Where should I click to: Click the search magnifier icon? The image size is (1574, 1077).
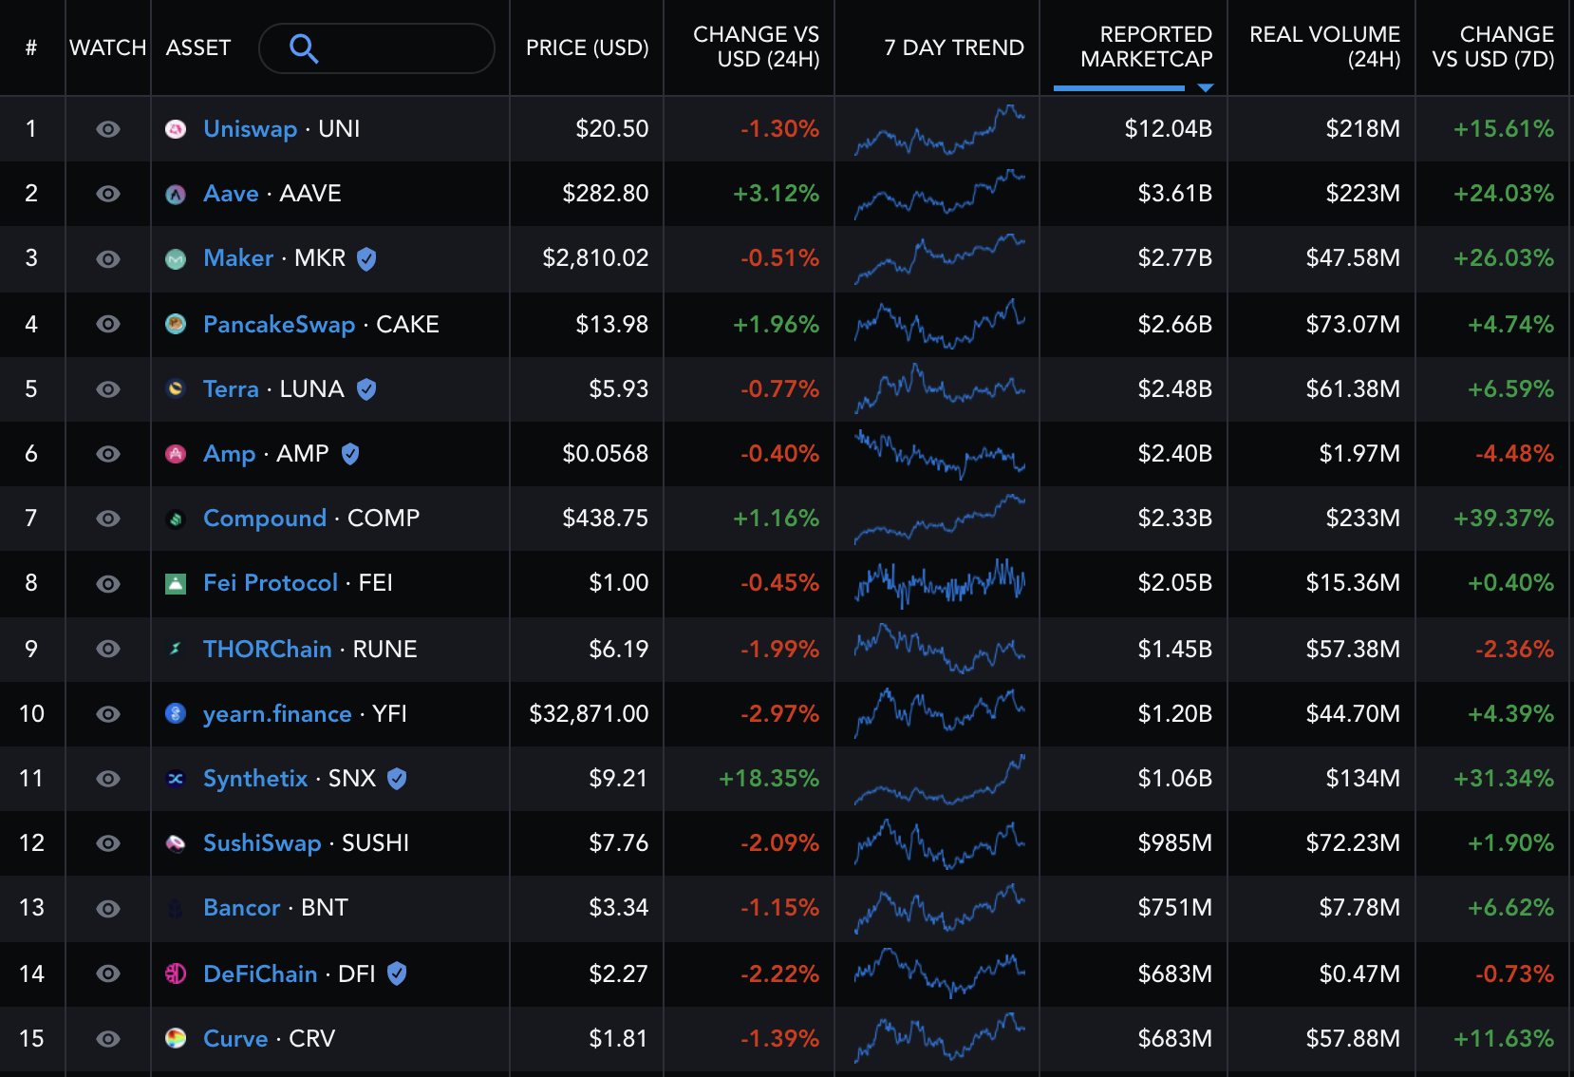click(x=304, y=48)
